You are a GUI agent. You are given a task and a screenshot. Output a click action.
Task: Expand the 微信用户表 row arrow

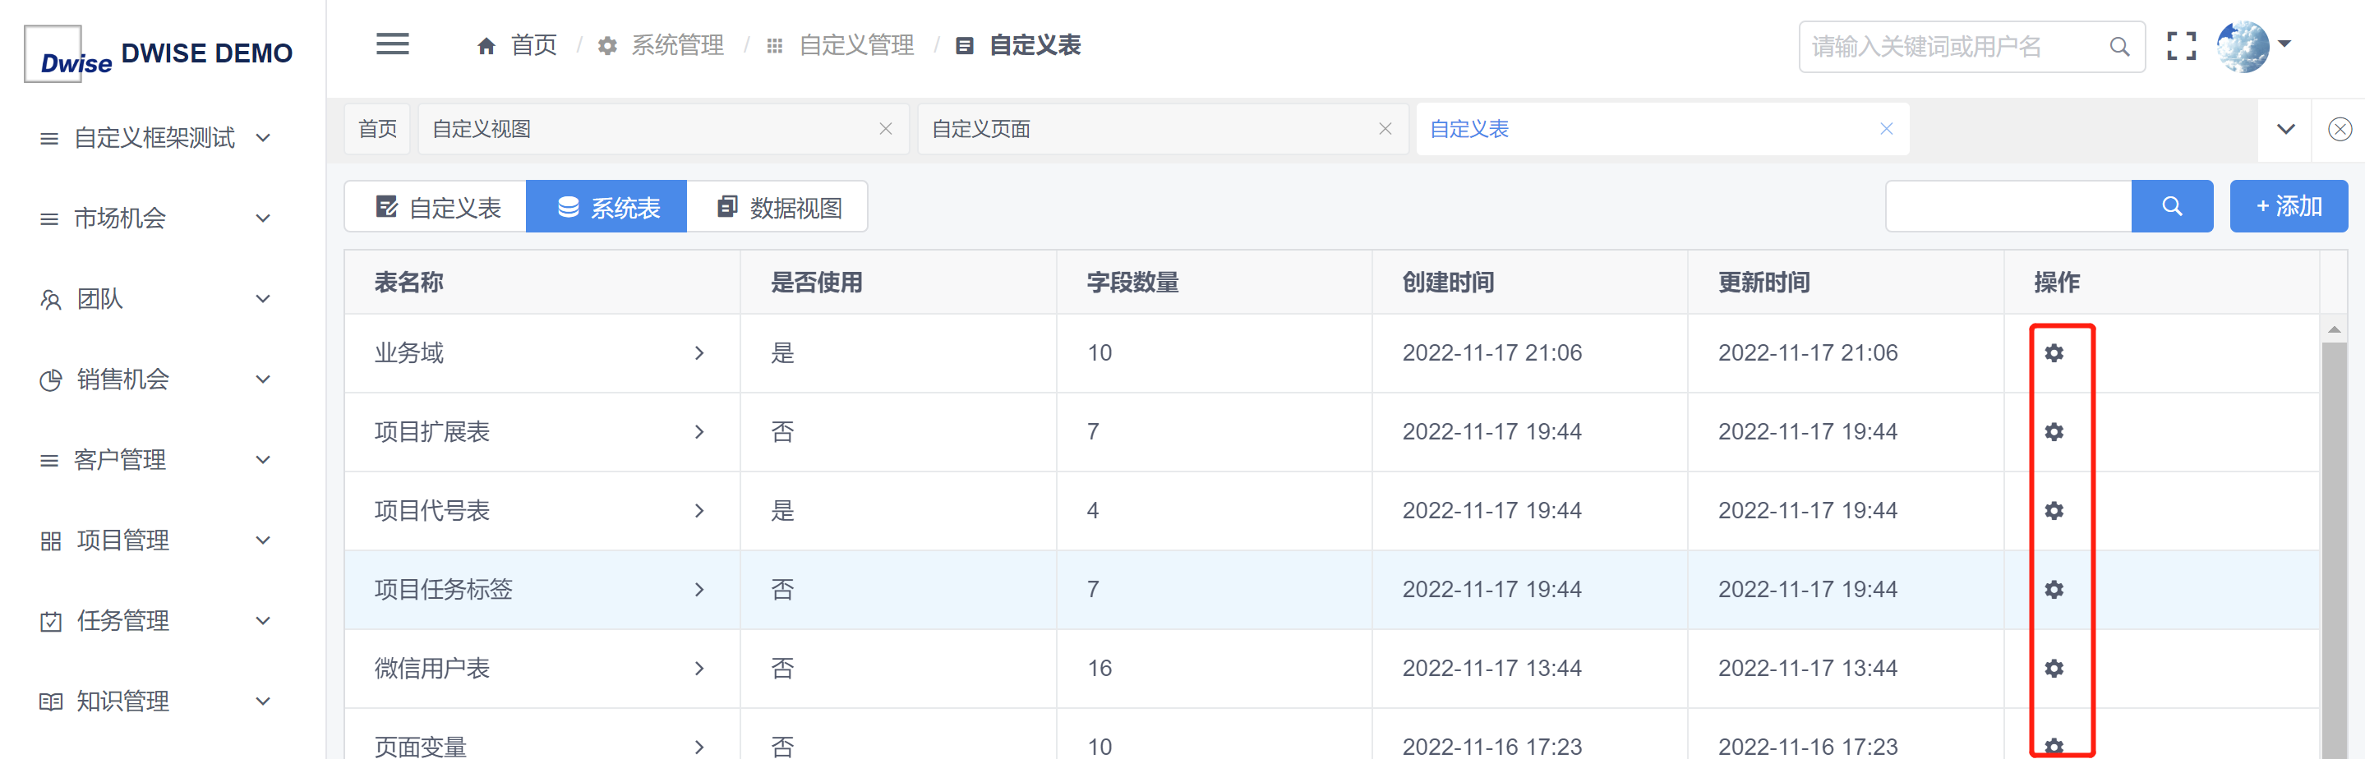[698, 669]
